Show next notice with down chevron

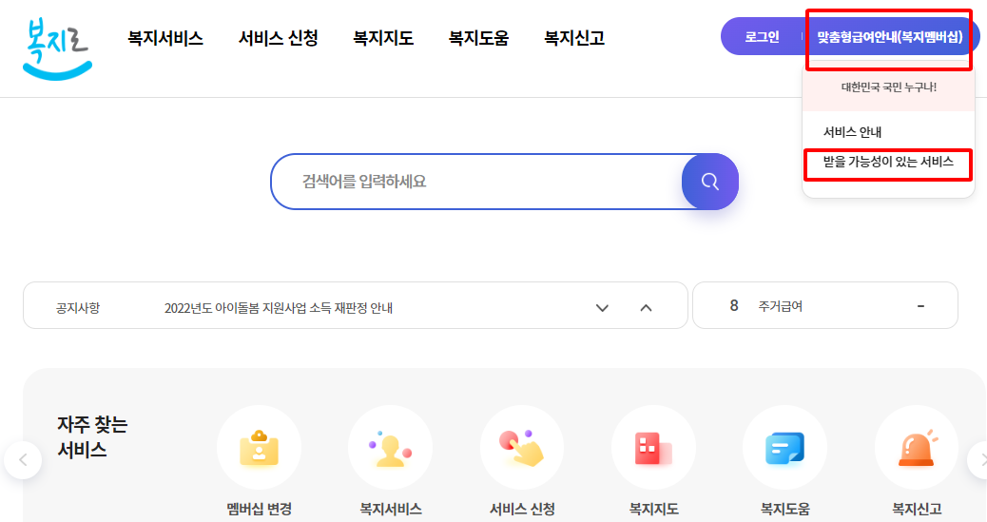pyautogui.click(x=603, y=308)
